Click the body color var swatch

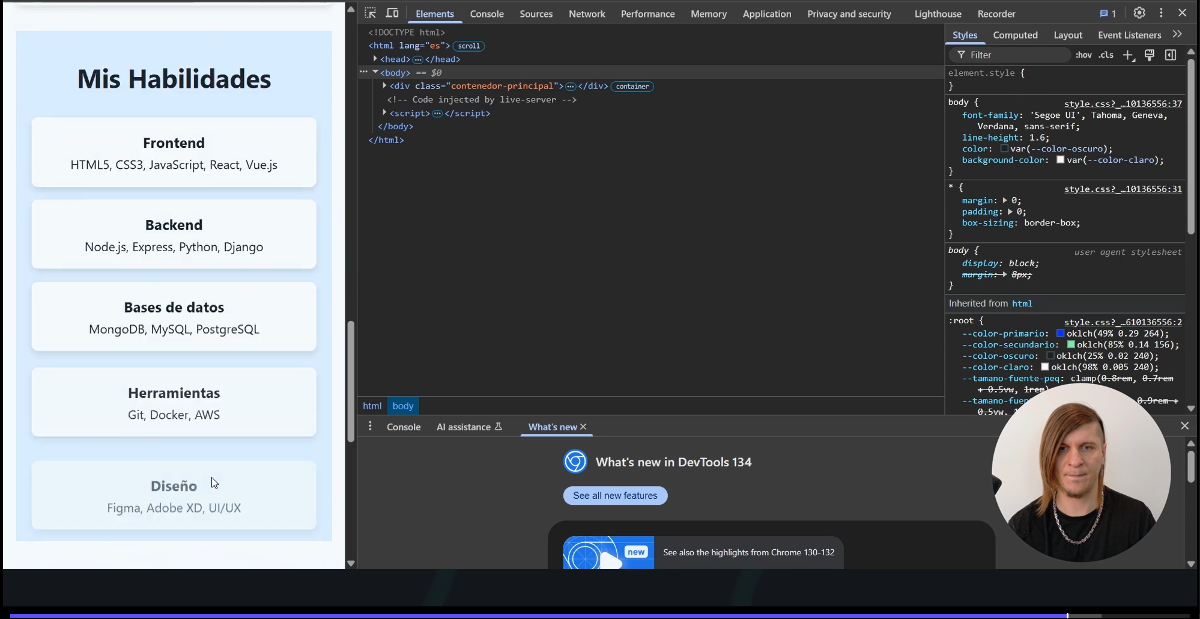(x=1004, y=148)
